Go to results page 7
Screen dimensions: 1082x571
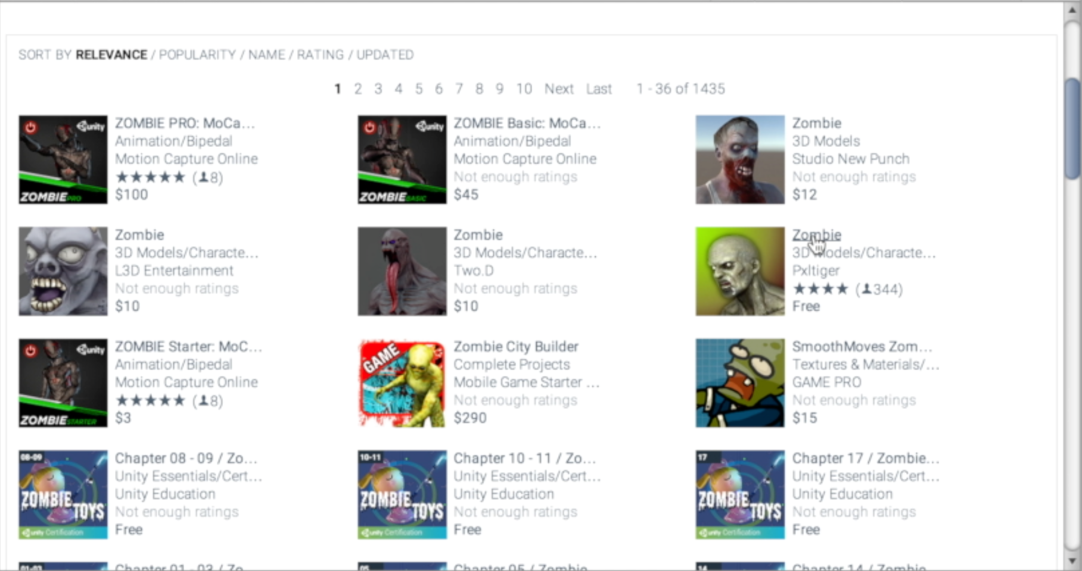click(x=459, y=89)
